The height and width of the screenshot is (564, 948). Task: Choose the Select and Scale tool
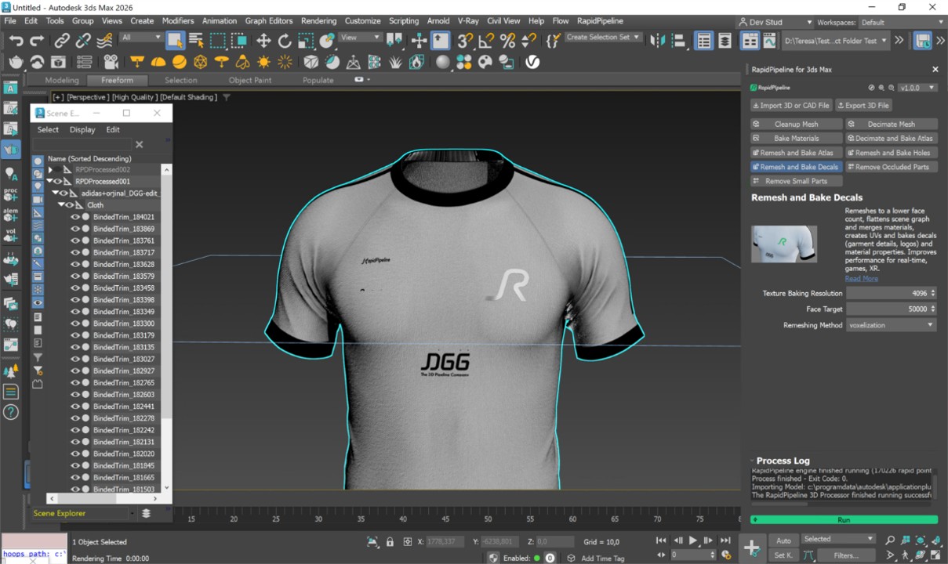point(306,41)
